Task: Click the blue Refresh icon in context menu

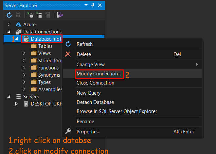Action: tap(68, 44)
